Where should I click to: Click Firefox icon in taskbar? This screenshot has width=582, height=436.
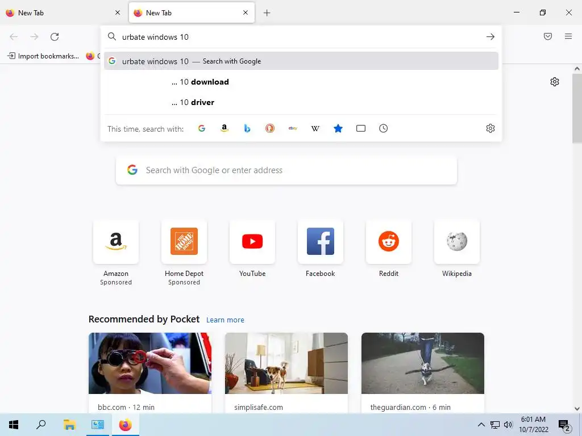(x=126, y=425)
